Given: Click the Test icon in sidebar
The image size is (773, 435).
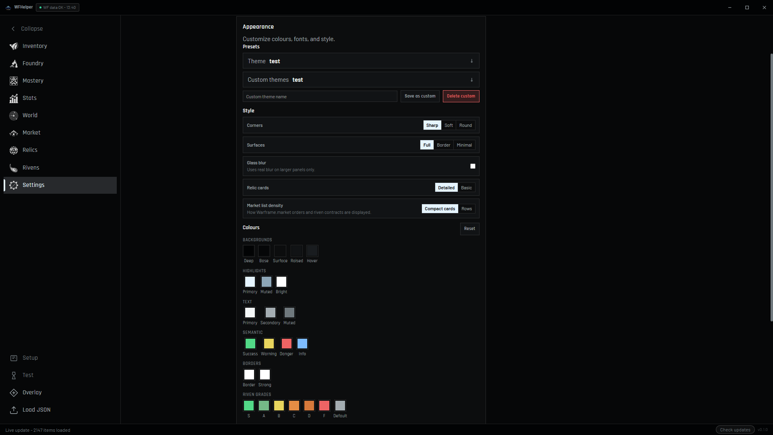Looking at the screenshot, I should pos(14,375).
